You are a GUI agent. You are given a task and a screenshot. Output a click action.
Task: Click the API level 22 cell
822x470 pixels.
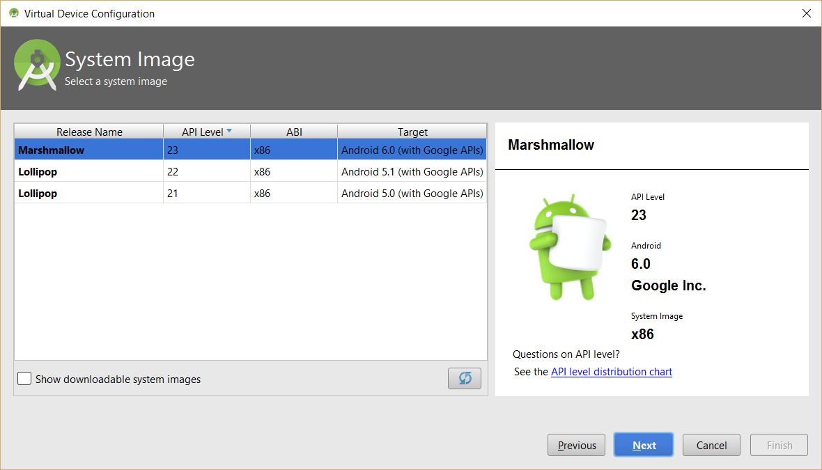tap(207, 171)
